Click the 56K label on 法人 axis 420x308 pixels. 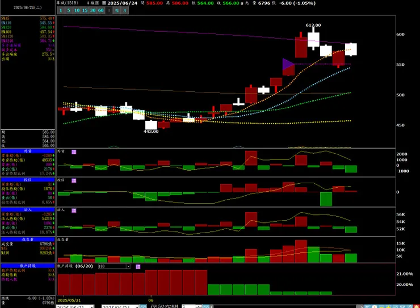[401, 214]
